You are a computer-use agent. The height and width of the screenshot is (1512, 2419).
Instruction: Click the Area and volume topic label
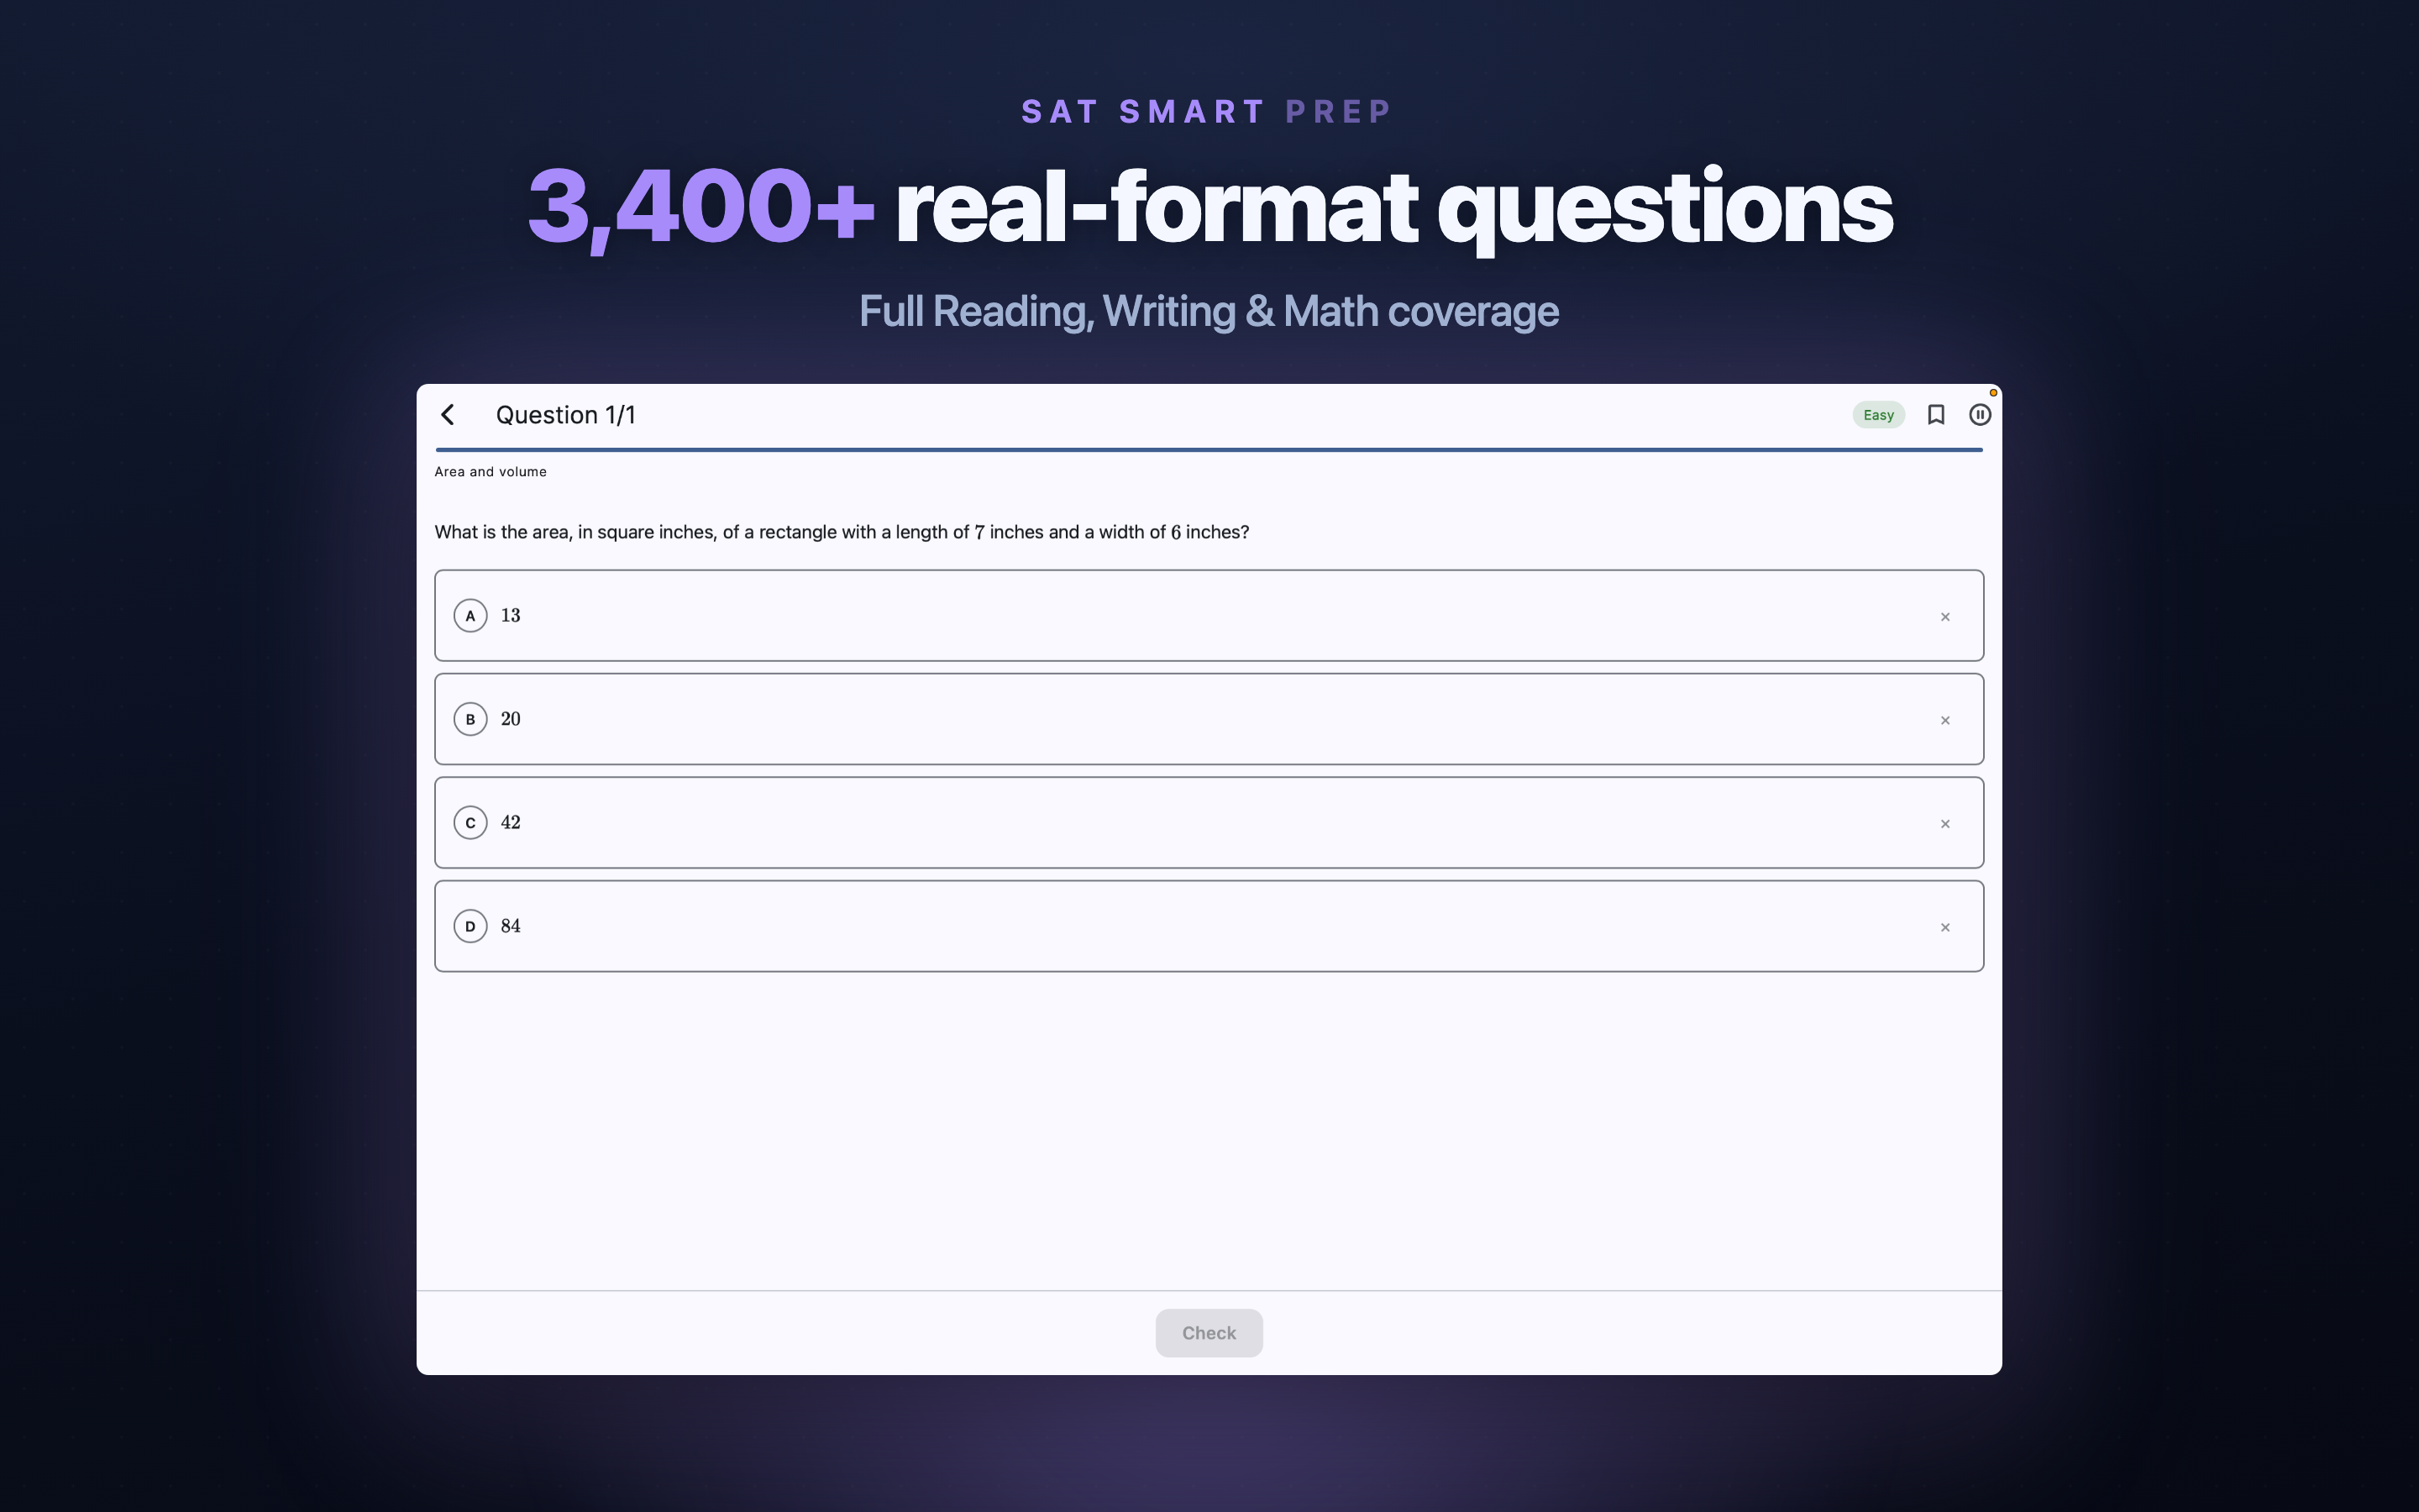coord(491,472)
